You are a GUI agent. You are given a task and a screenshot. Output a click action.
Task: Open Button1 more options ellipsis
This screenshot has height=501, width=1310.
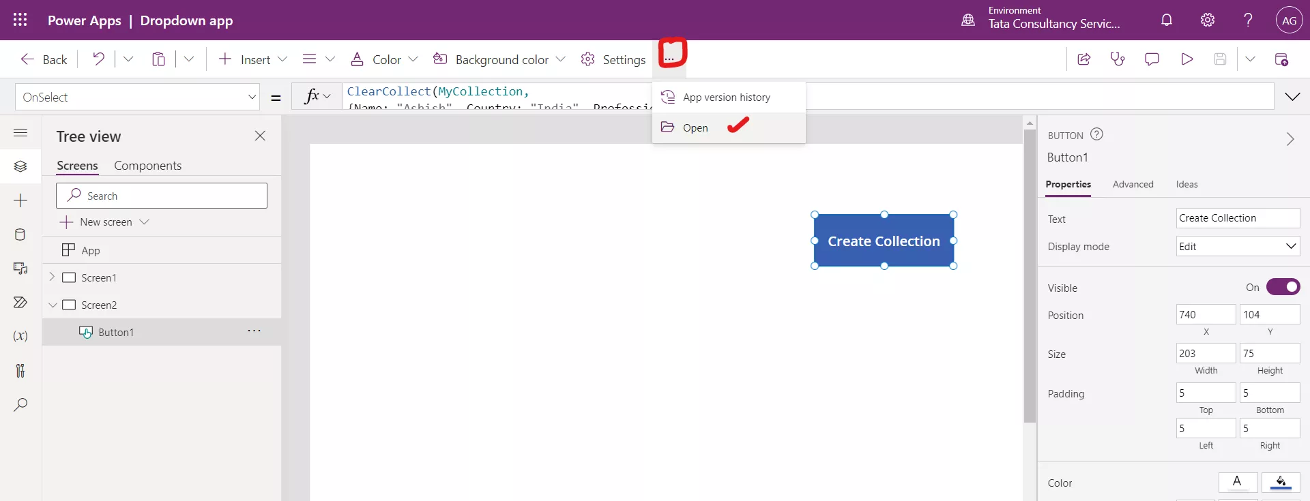pyautogui.click(x=254, y=331)
